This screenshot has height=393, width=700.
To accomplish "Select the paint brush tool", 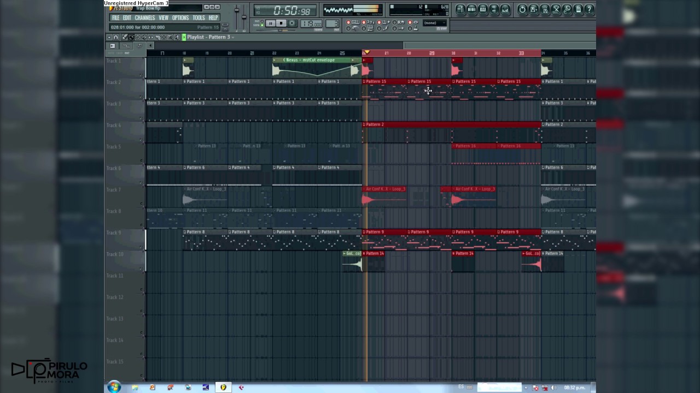I will [x=131, y=37].
